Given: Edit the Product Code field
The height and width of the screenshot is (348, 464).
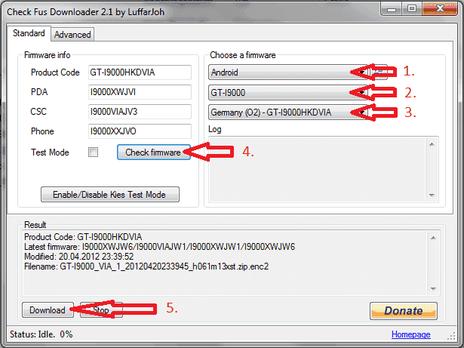Looking at the screenshot, I should (x=140, y=72).
